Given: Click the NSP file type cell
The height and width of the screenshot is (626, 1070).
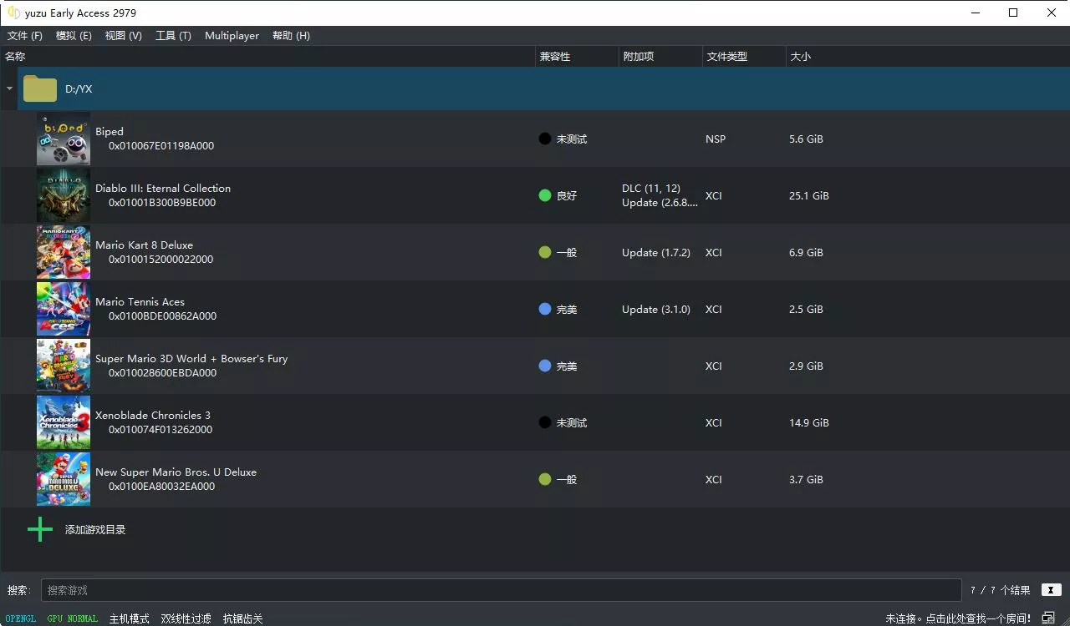Looking at the screenshot, I should click(x=716, y=139).
